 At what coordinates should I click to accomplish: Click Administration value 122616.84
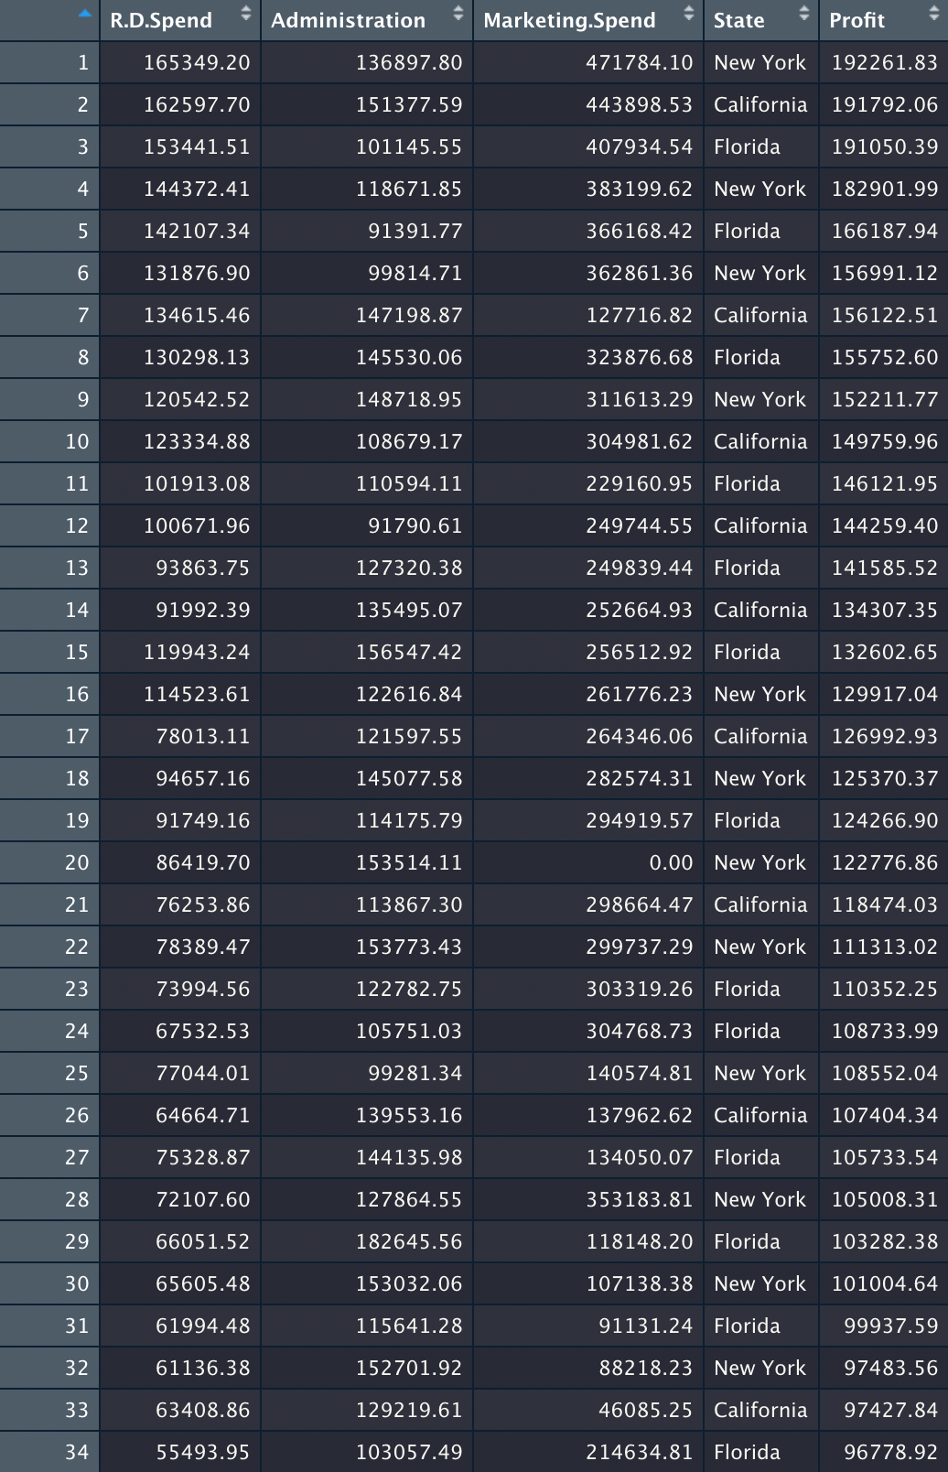tap(409, 694)
